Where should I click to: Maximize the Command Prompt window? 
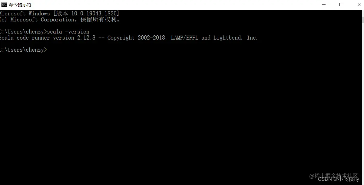pos(341,5)
